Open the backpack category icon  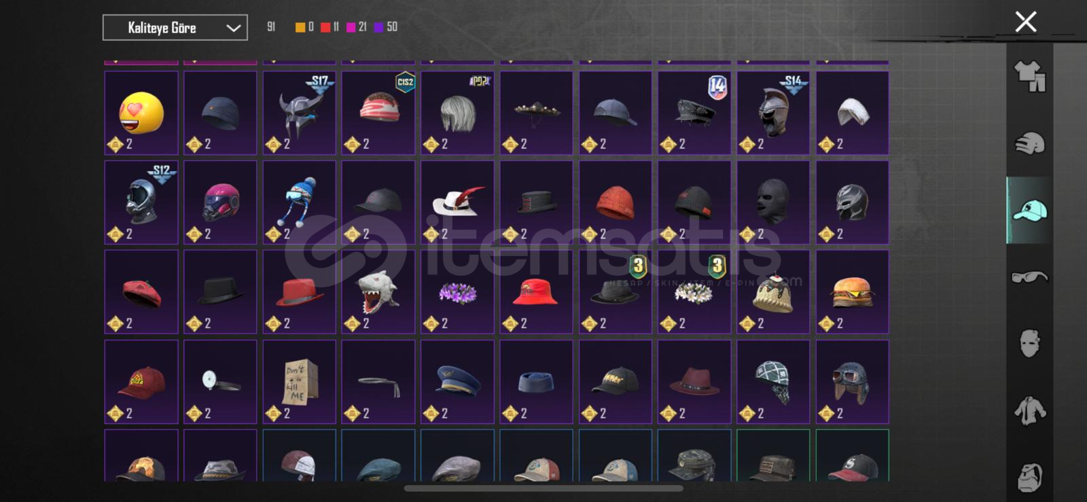[x=1030, y=477]
